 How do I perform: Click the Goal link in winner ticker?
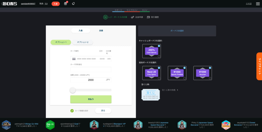click(x=76, y=124)
